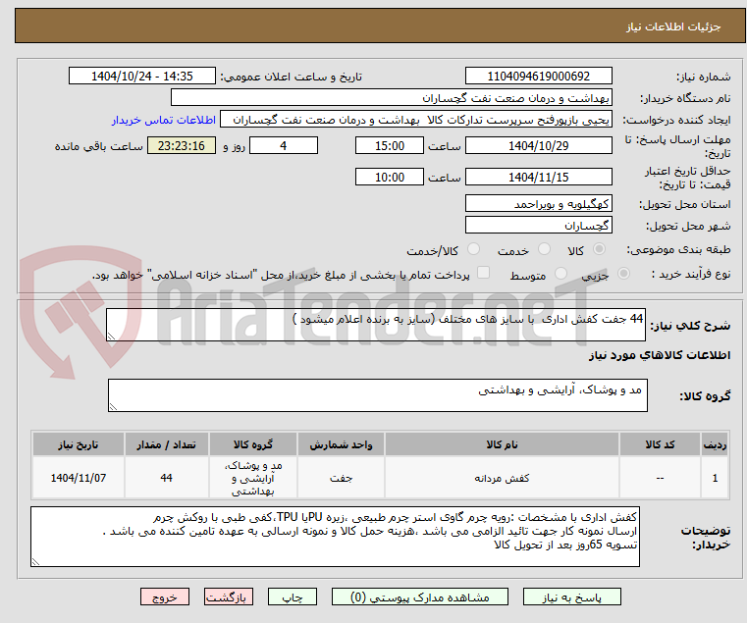Select the جزیی purchase type radio
747x623 pixels.
pos(623,274)
